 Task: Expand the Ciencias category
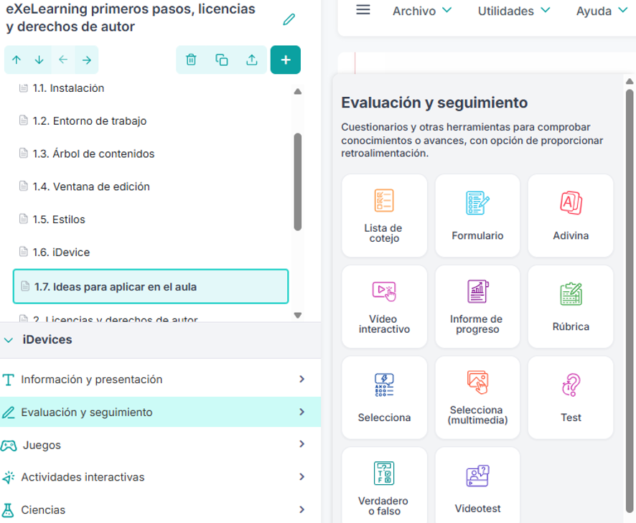[160, 509]
